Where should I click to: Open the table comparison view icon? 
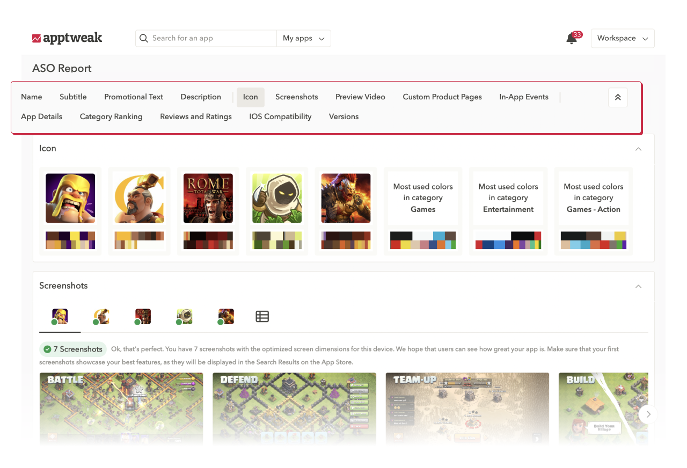[262, 317]
